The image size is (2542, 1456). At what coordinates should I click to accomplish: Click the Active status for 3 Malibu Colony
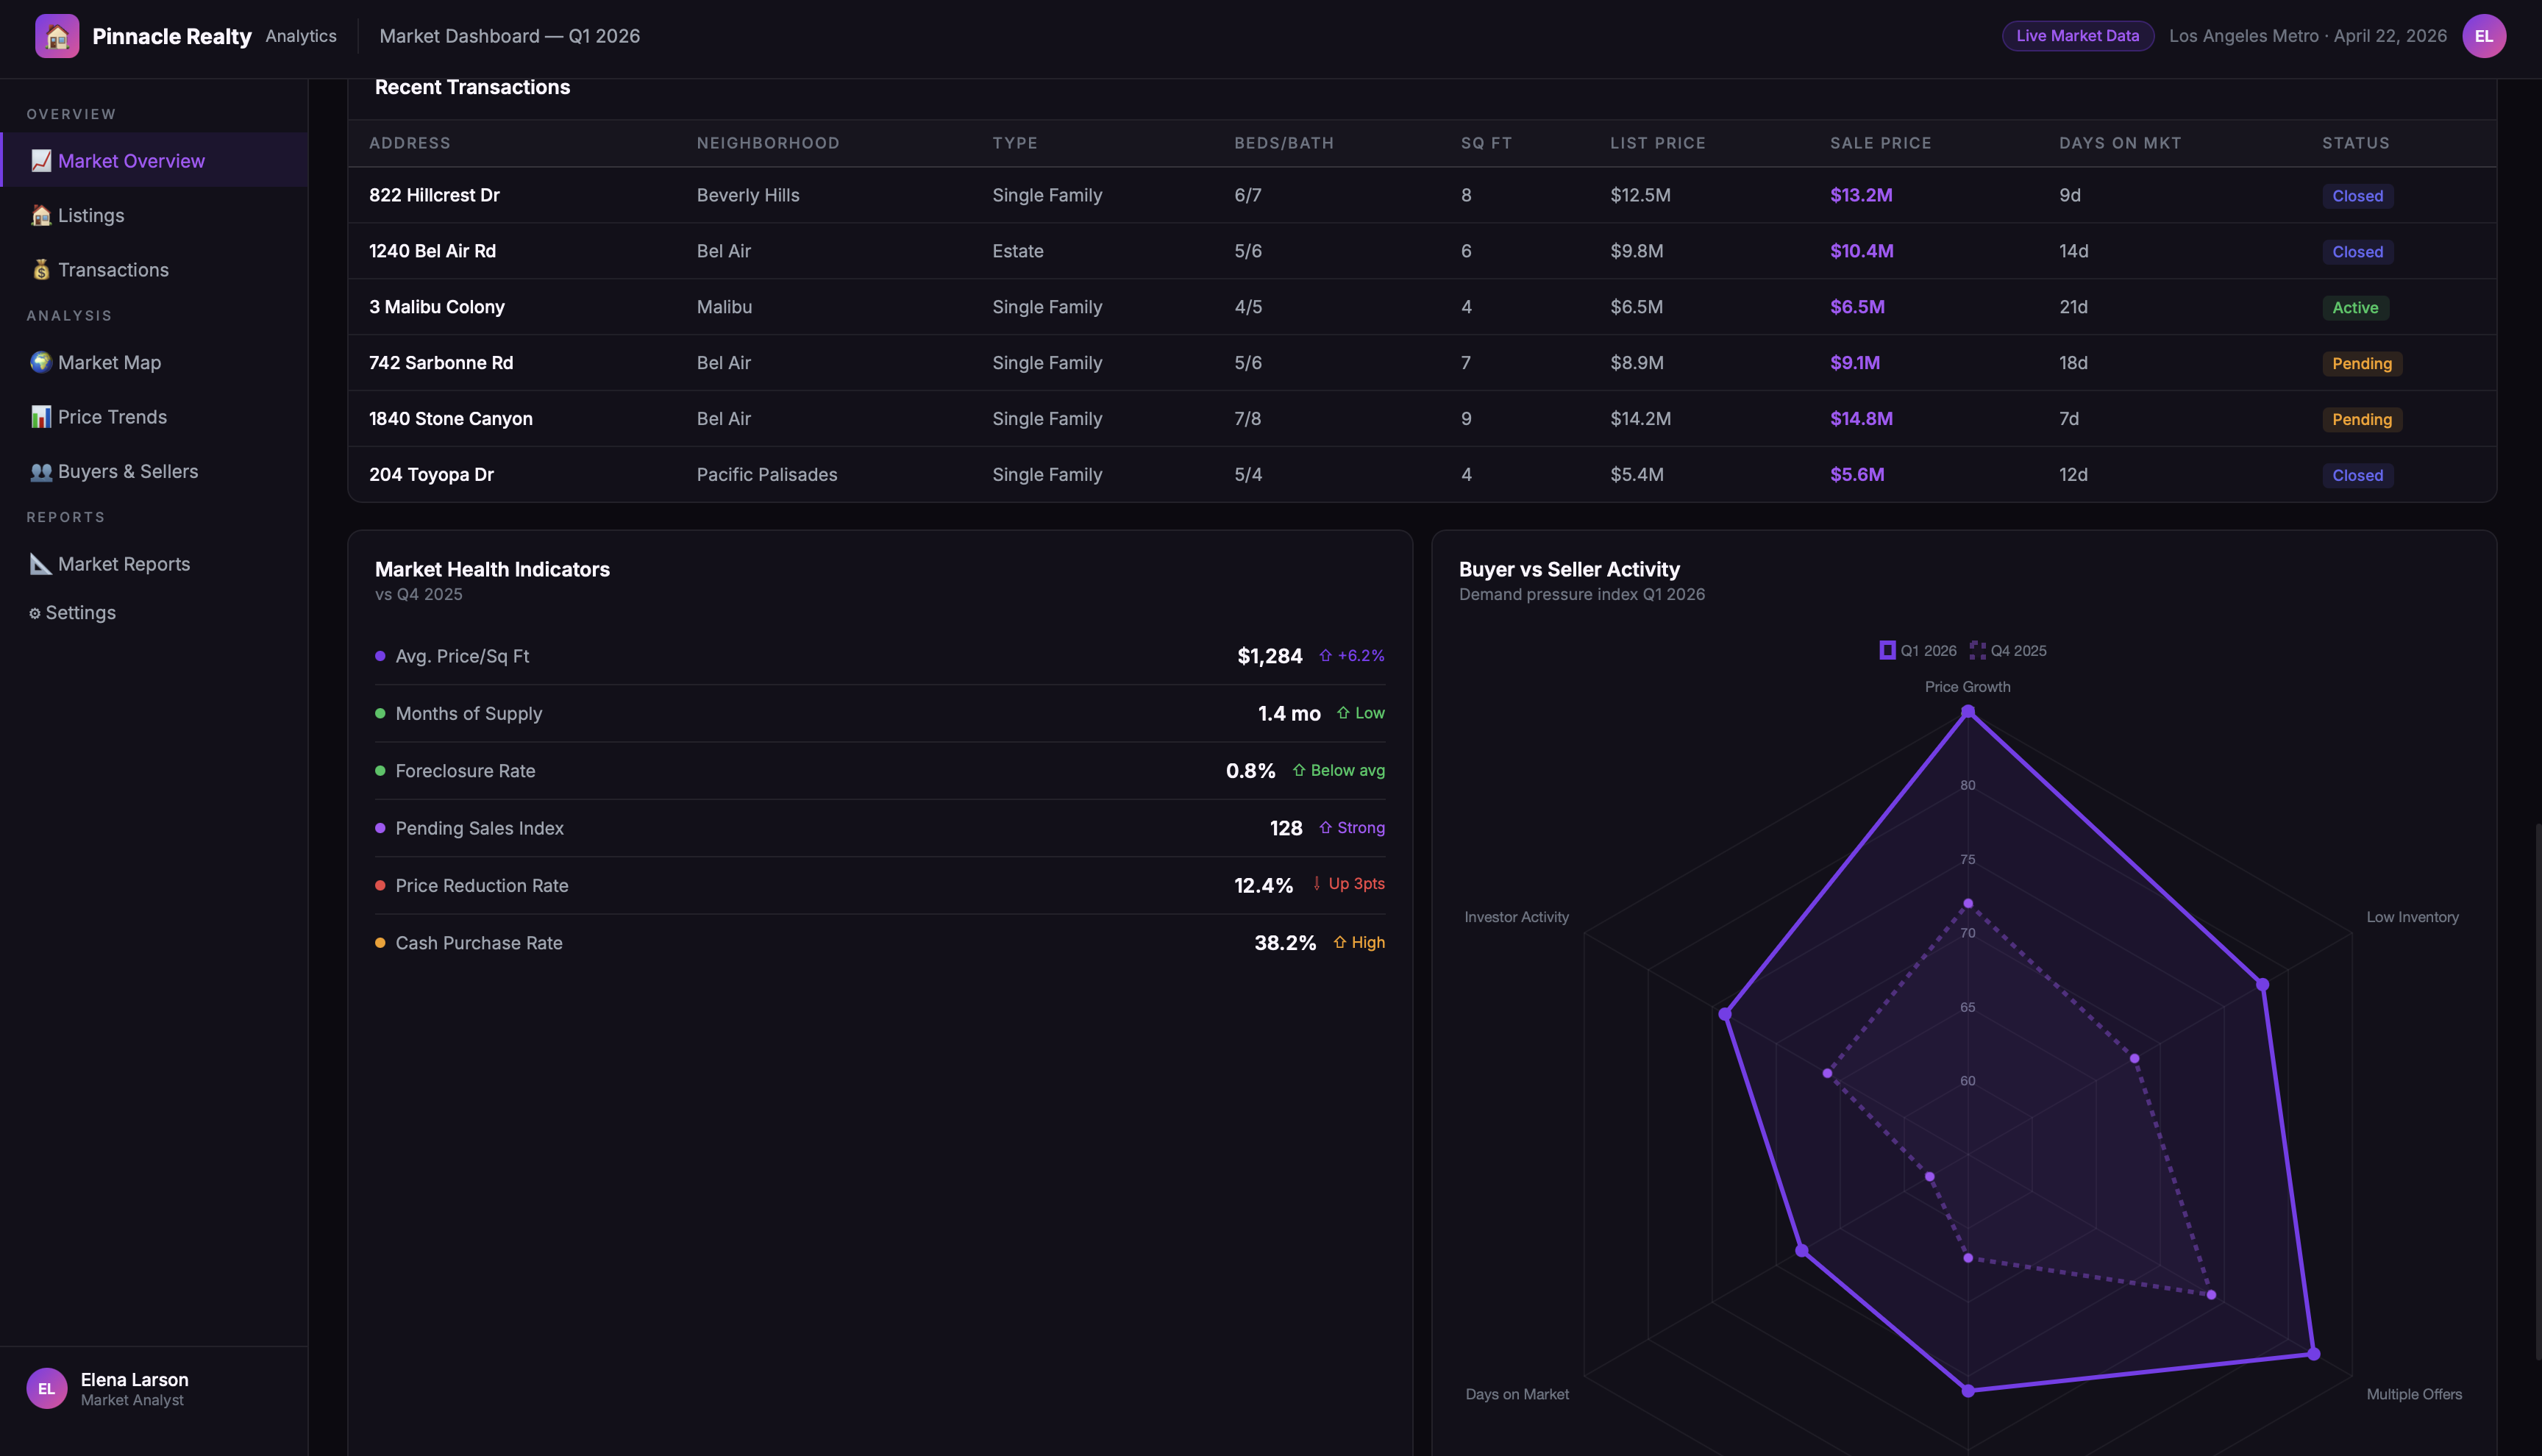[2355, 308]
